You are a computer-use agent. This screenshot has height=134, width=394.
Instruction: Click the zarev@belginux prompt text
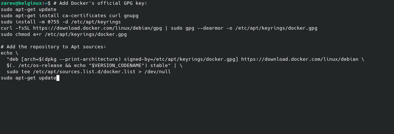tap(21, 3)
